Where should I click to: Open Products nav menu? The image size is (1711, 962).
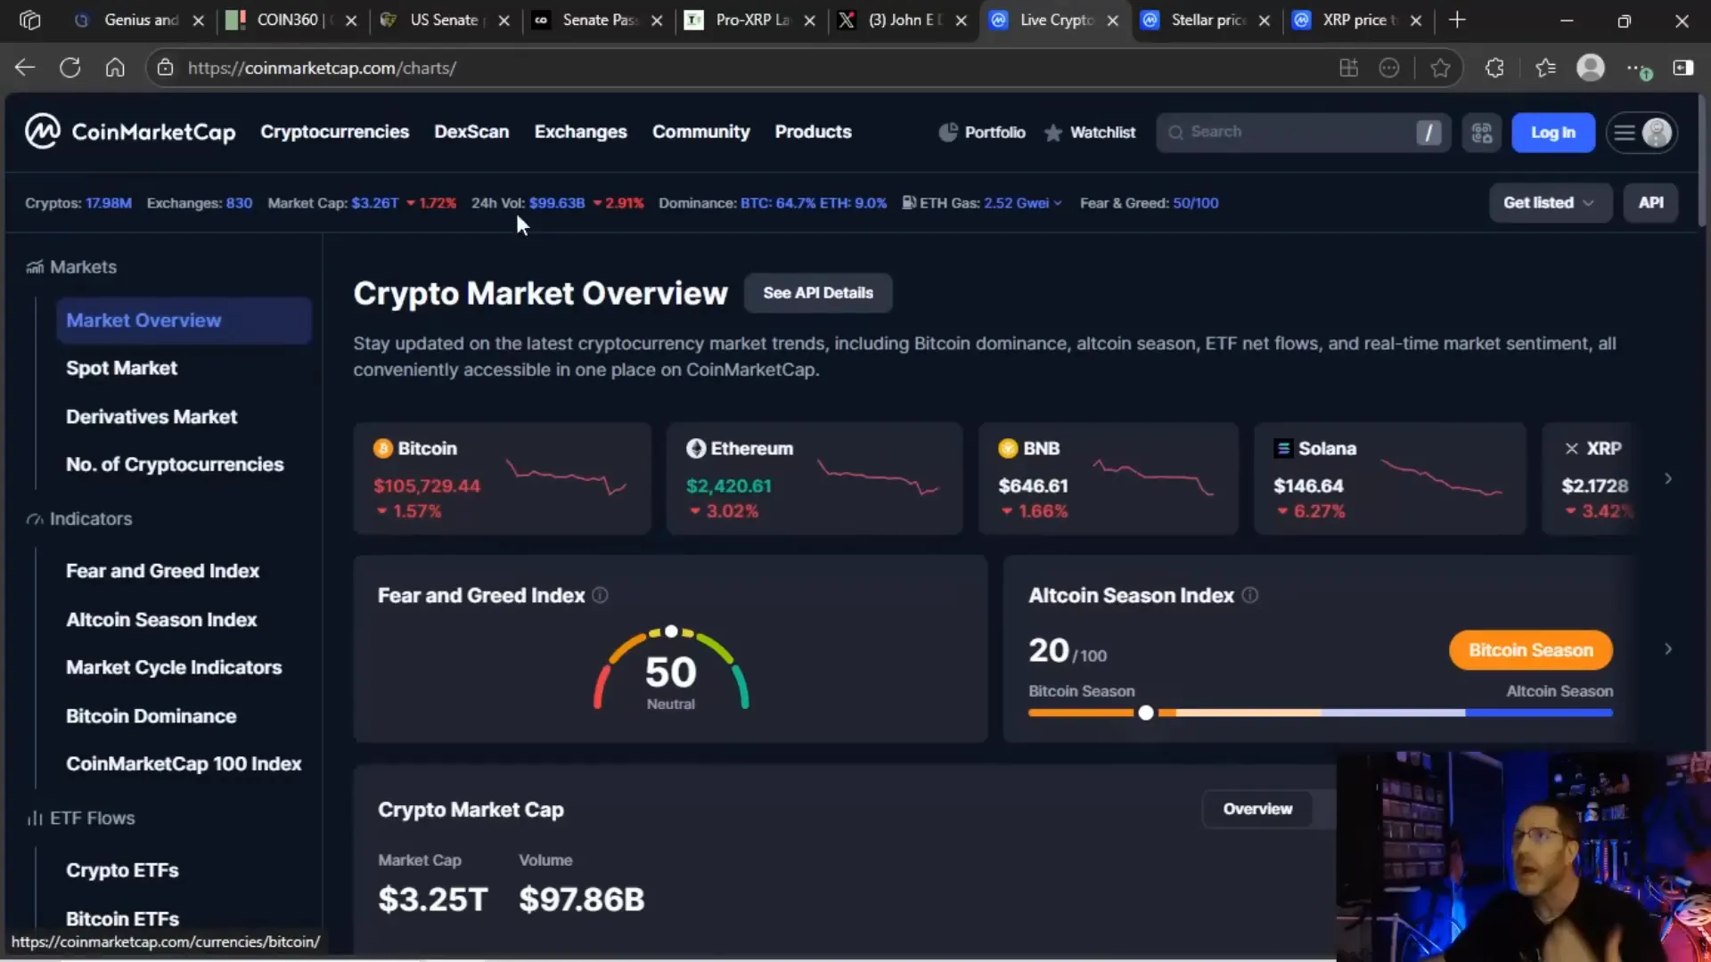click(813, 132)
